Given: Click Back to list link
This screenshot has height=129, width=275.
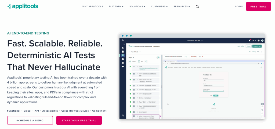Looking at the screenshot, I should point(240,46).
